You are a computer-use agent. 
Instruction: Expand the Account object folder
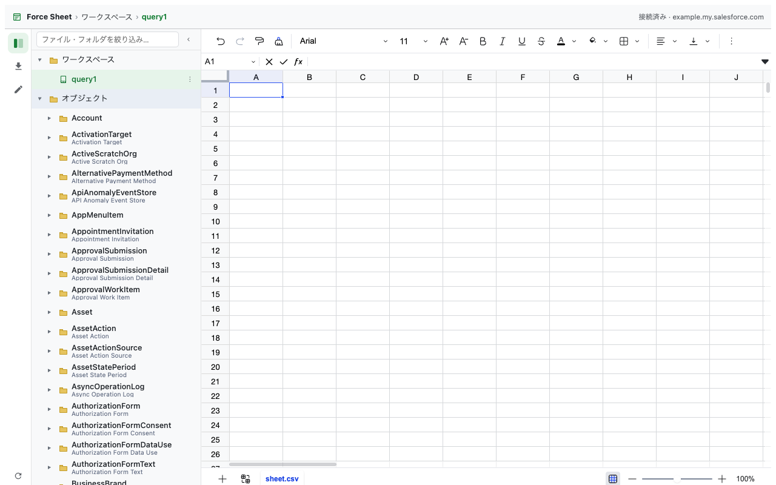[50, 118]
